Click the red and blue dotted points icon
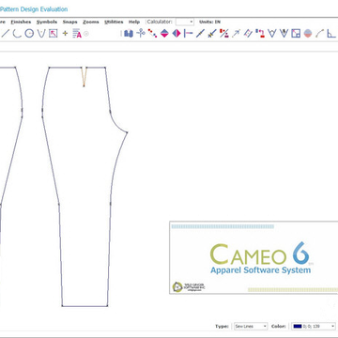This screenshot has width=338, height=338. click(x=152, y=33)
